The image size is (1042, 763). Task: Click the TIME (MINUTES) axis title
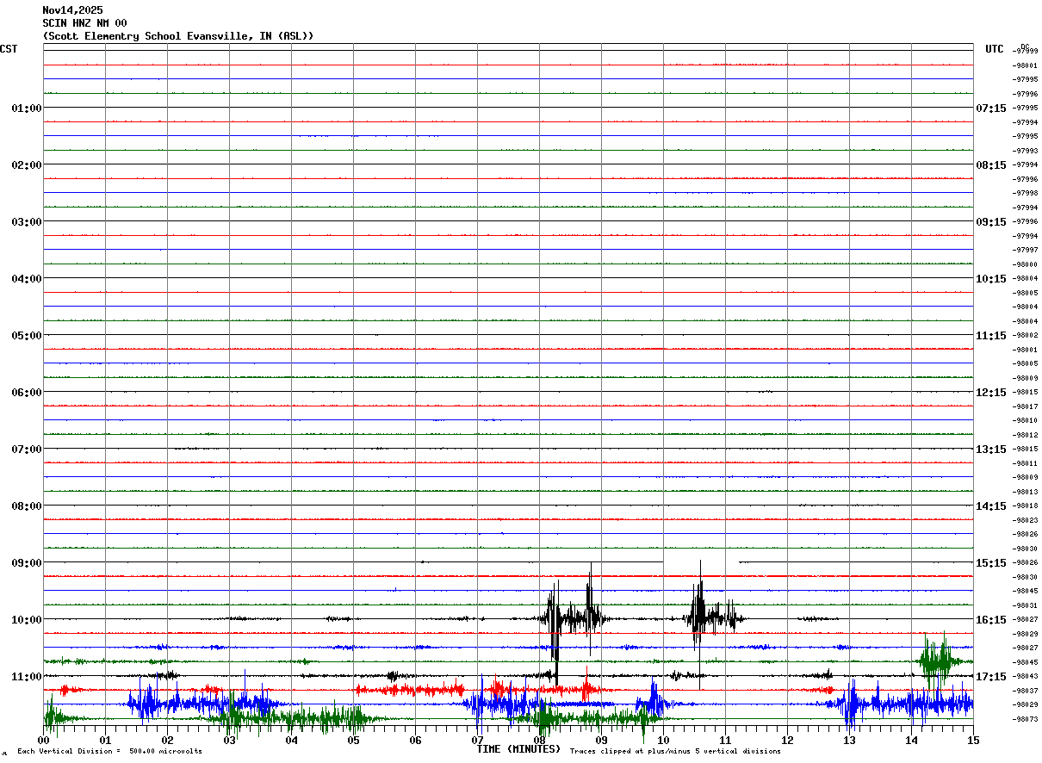point(518,749)
